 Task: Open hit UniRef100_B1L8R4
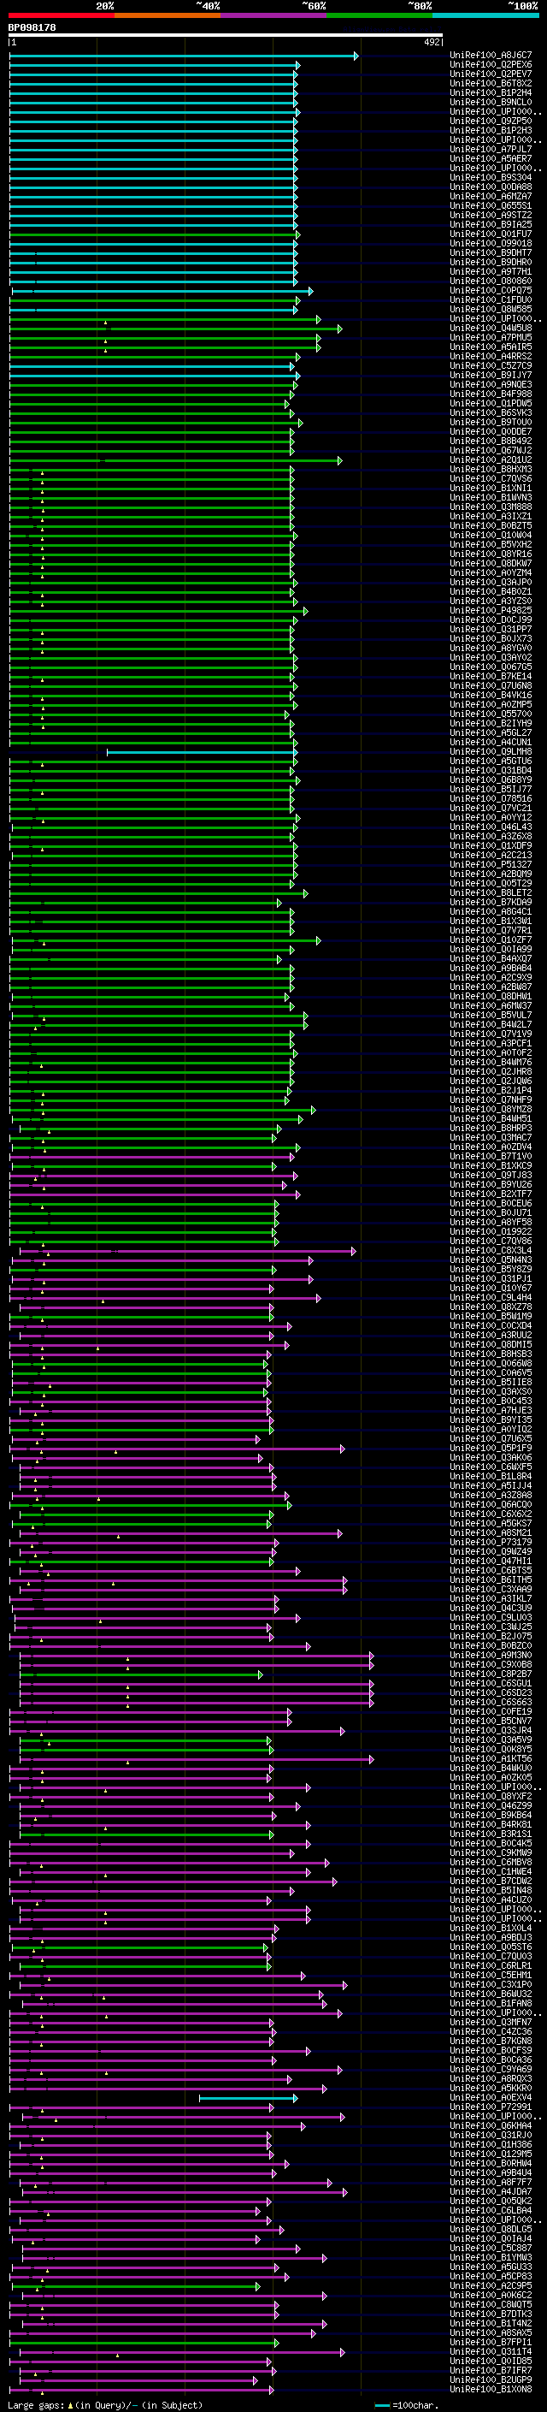pos(491,1477)
